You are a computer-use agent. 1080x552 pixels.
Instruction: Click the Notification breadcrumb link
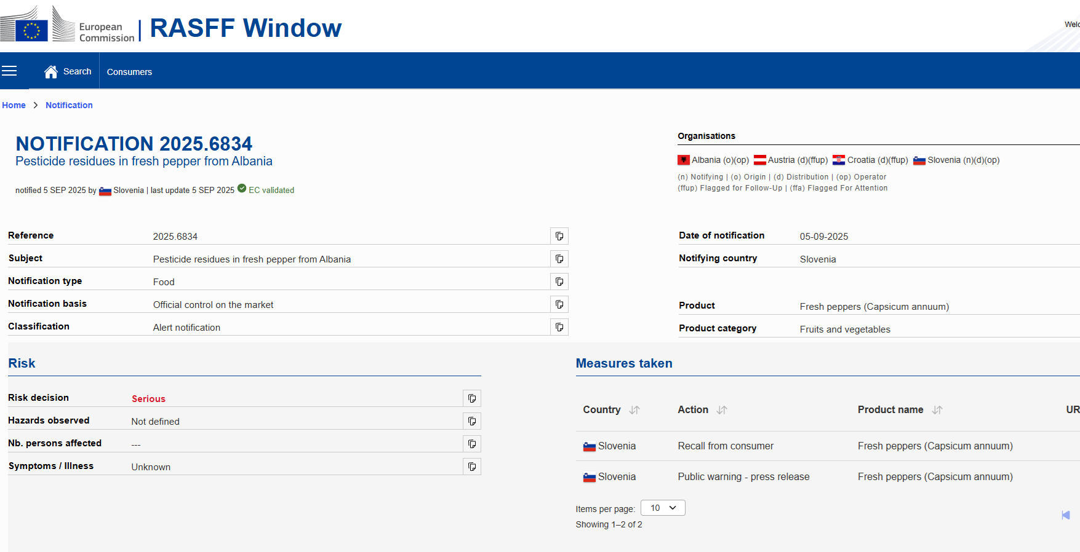tap(69, 105)
